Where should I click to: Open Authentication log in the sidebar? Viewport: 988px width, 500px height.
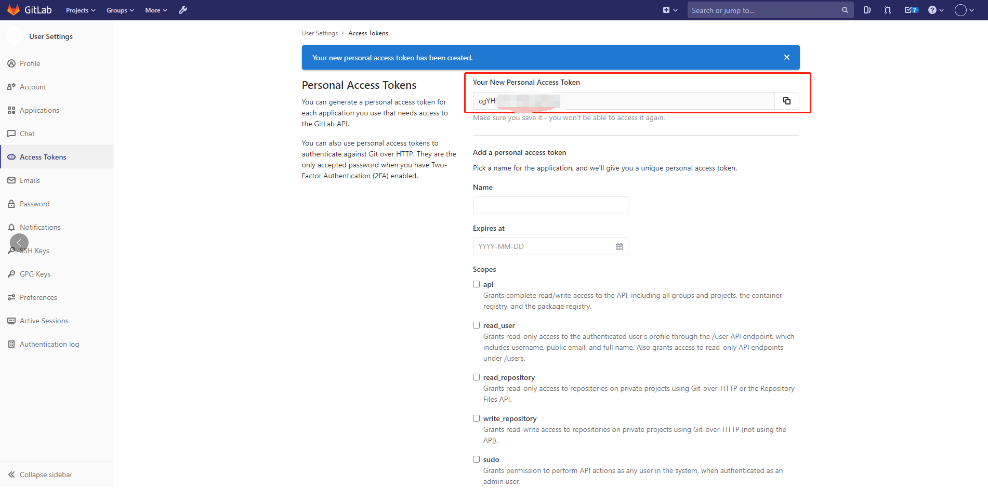coord(56,344)
